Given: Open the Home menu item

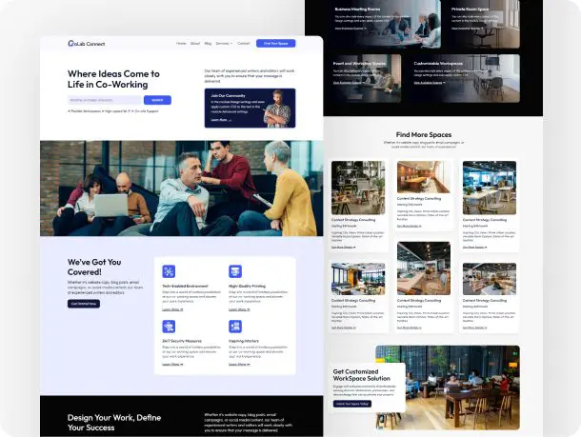Looking at the screenshot, I should pyautogui.click(x=181, y=44).
